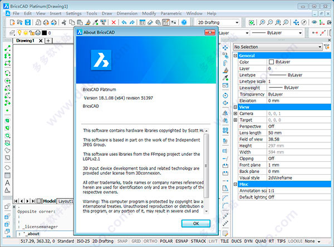334x247 pixels.
Task: Click the Copy icon in toolbar
Action: [72, 22]
